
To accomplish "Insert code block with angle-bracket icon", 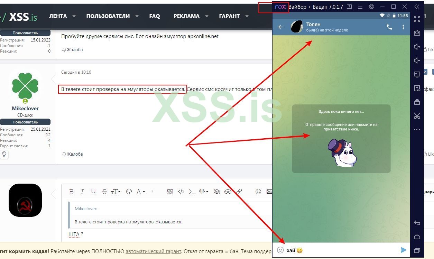I will pyautogui.click(x=181, y=192).
